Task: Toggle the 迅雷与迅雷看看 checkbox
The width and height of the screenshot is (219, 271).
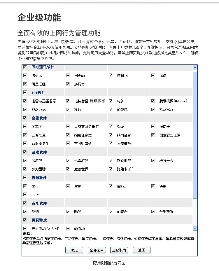Action: pyautogui.click(x=25, y=101)
